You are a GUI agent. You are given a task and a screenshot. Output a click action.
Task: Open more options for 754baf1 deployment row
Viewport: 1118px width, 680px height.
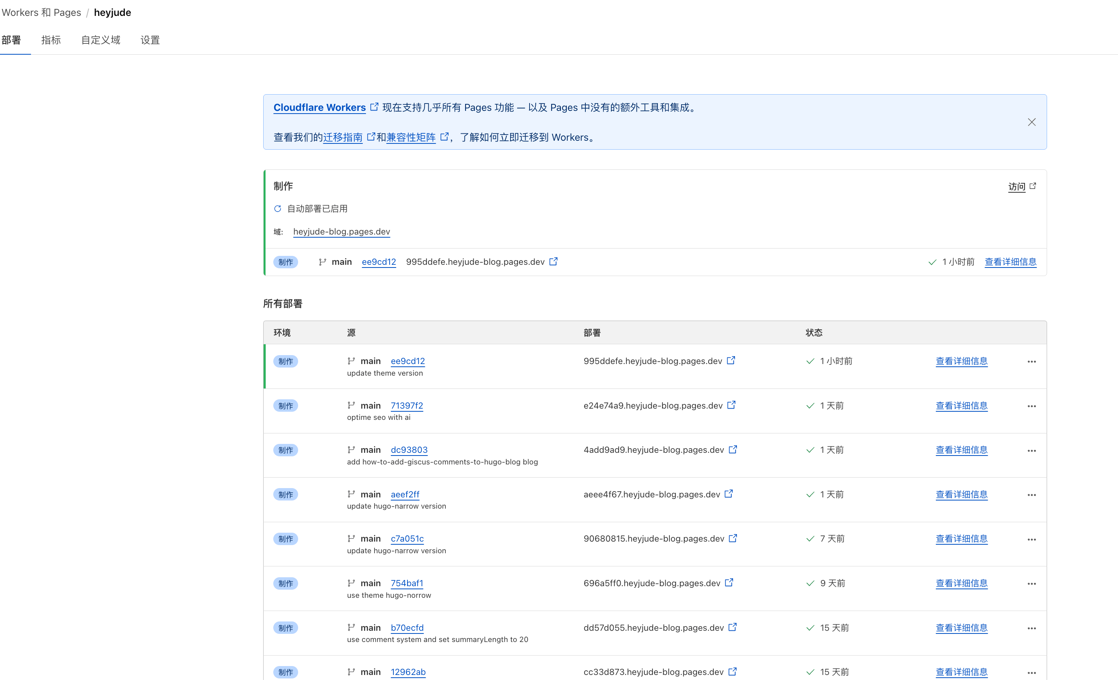[1031, 584]
